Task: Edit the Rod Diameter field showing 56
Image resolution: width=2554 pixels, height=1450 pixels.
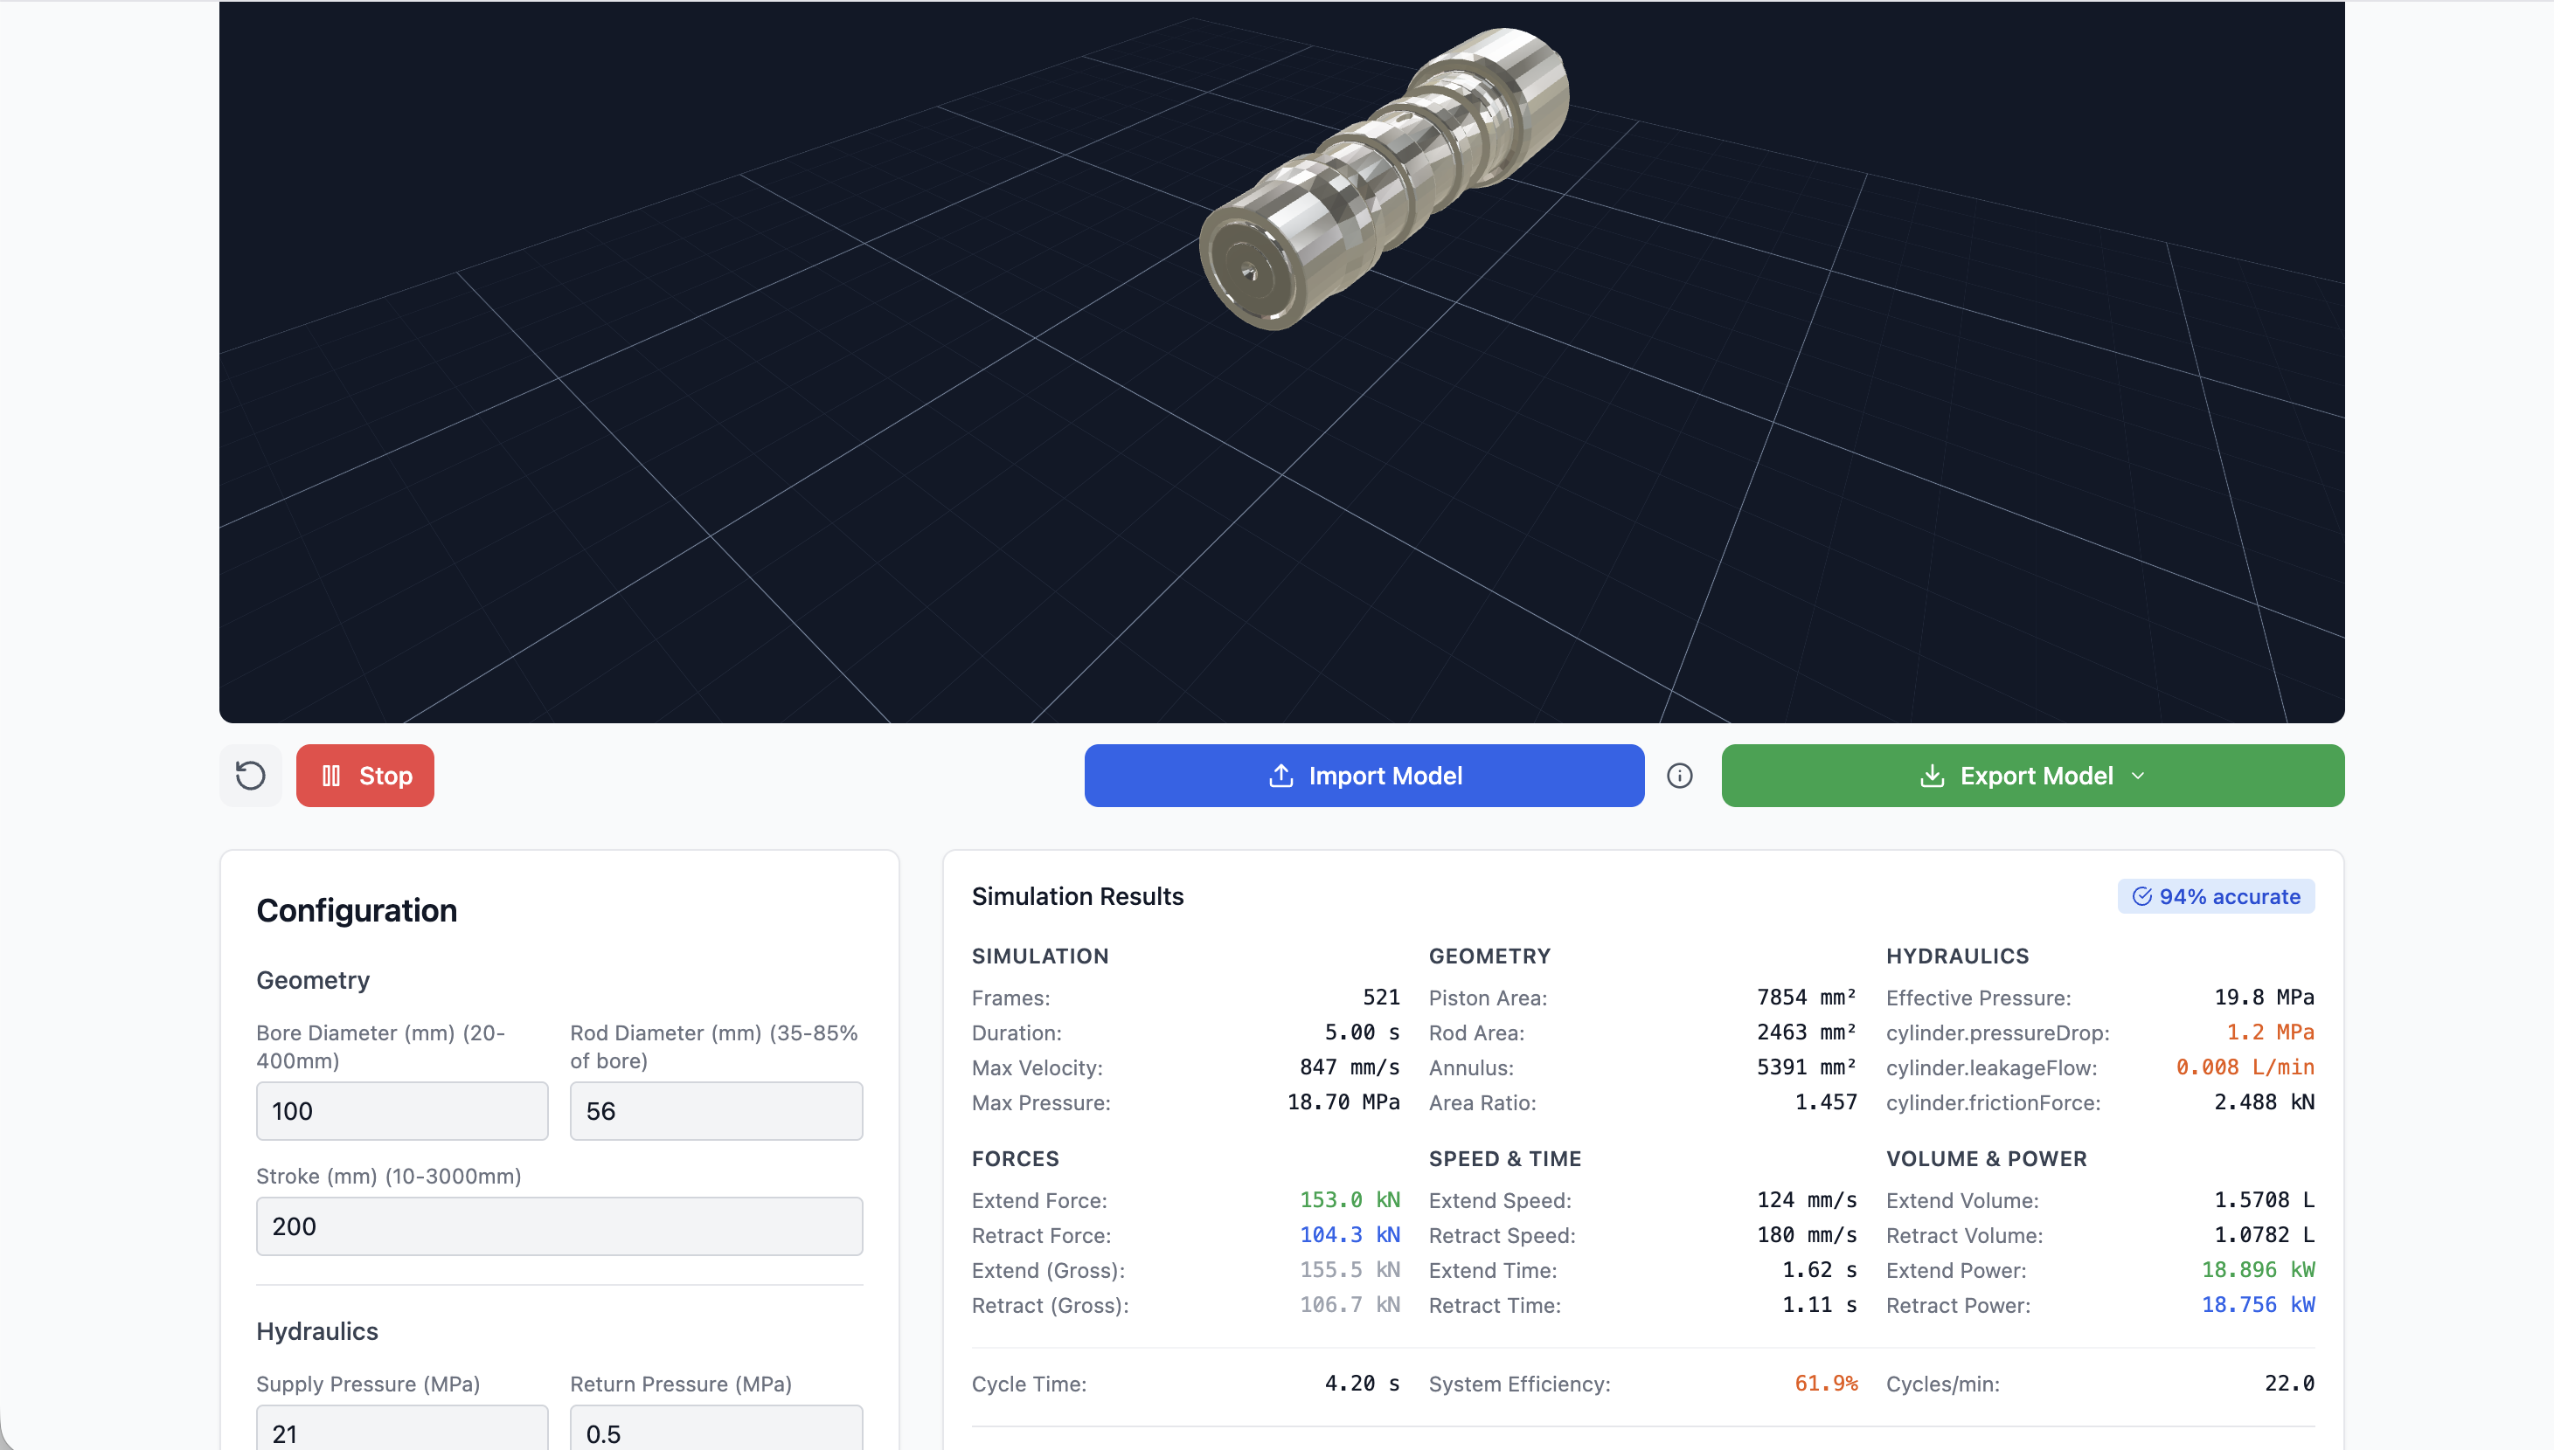Action: [x=716, y=1110]
